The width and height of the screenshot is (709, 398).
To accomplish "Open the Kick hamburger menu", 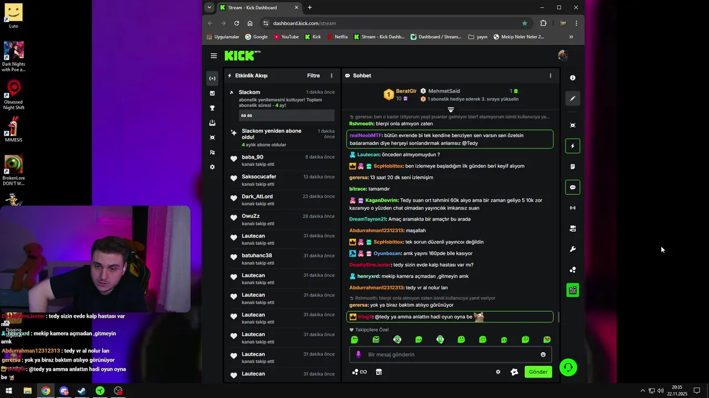I will [x=214, y=56].
